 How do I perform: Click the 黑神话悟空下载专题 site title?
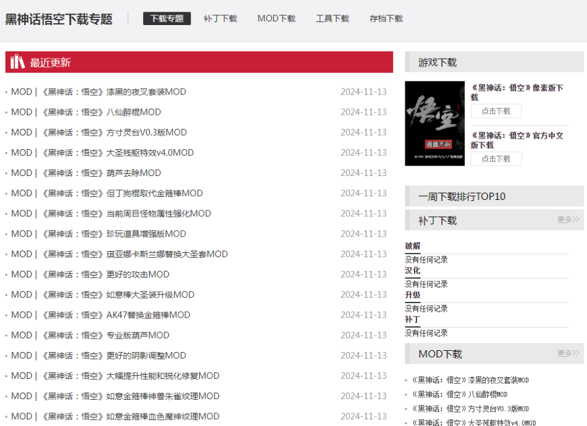[x=59, y=19]
